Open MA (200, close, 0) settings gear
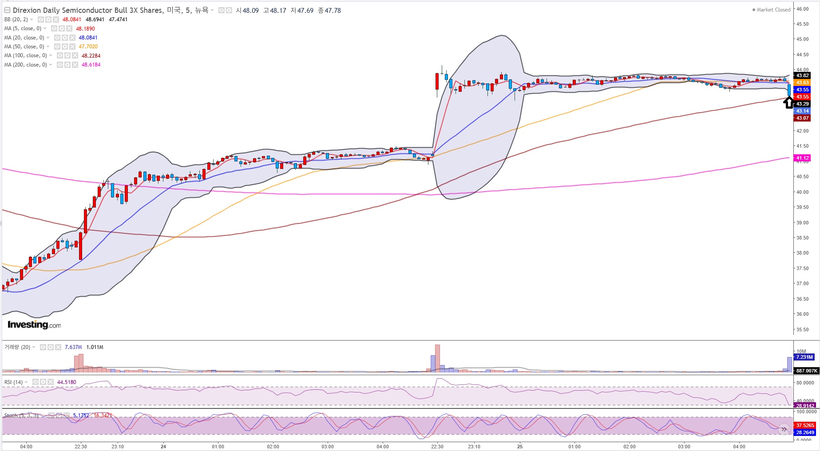 coord(67,65)
